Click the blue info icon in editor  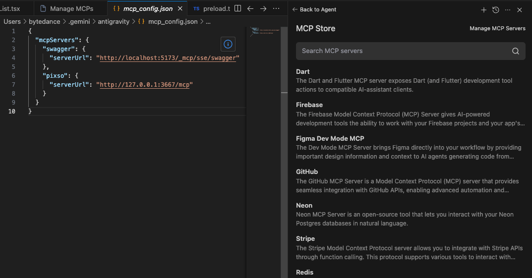point(228,44)
